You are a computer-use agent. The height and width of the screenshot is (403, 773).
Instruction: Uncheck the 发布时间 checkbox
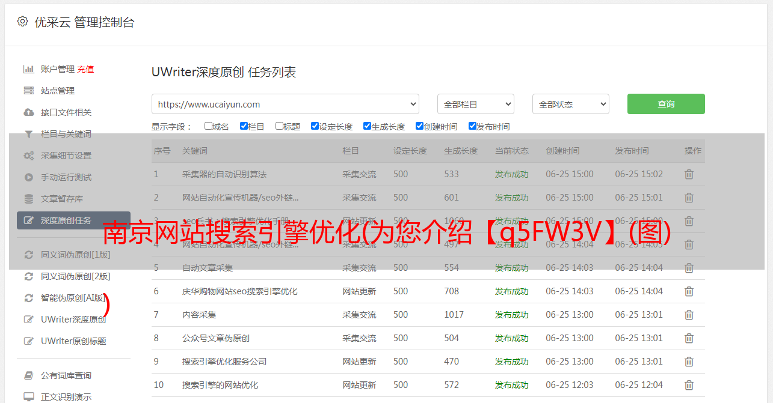click(472, 126)
